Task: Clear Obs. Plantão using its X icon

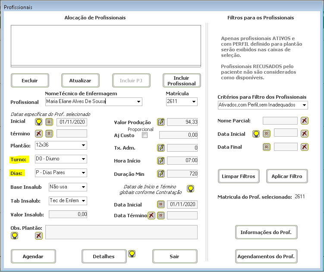Action: pos(39,236)
